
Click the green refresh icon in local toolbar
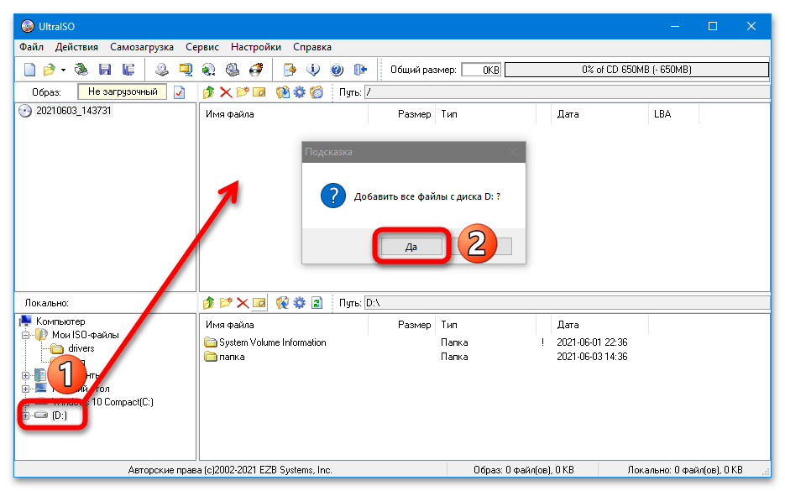tap(317, 302)
